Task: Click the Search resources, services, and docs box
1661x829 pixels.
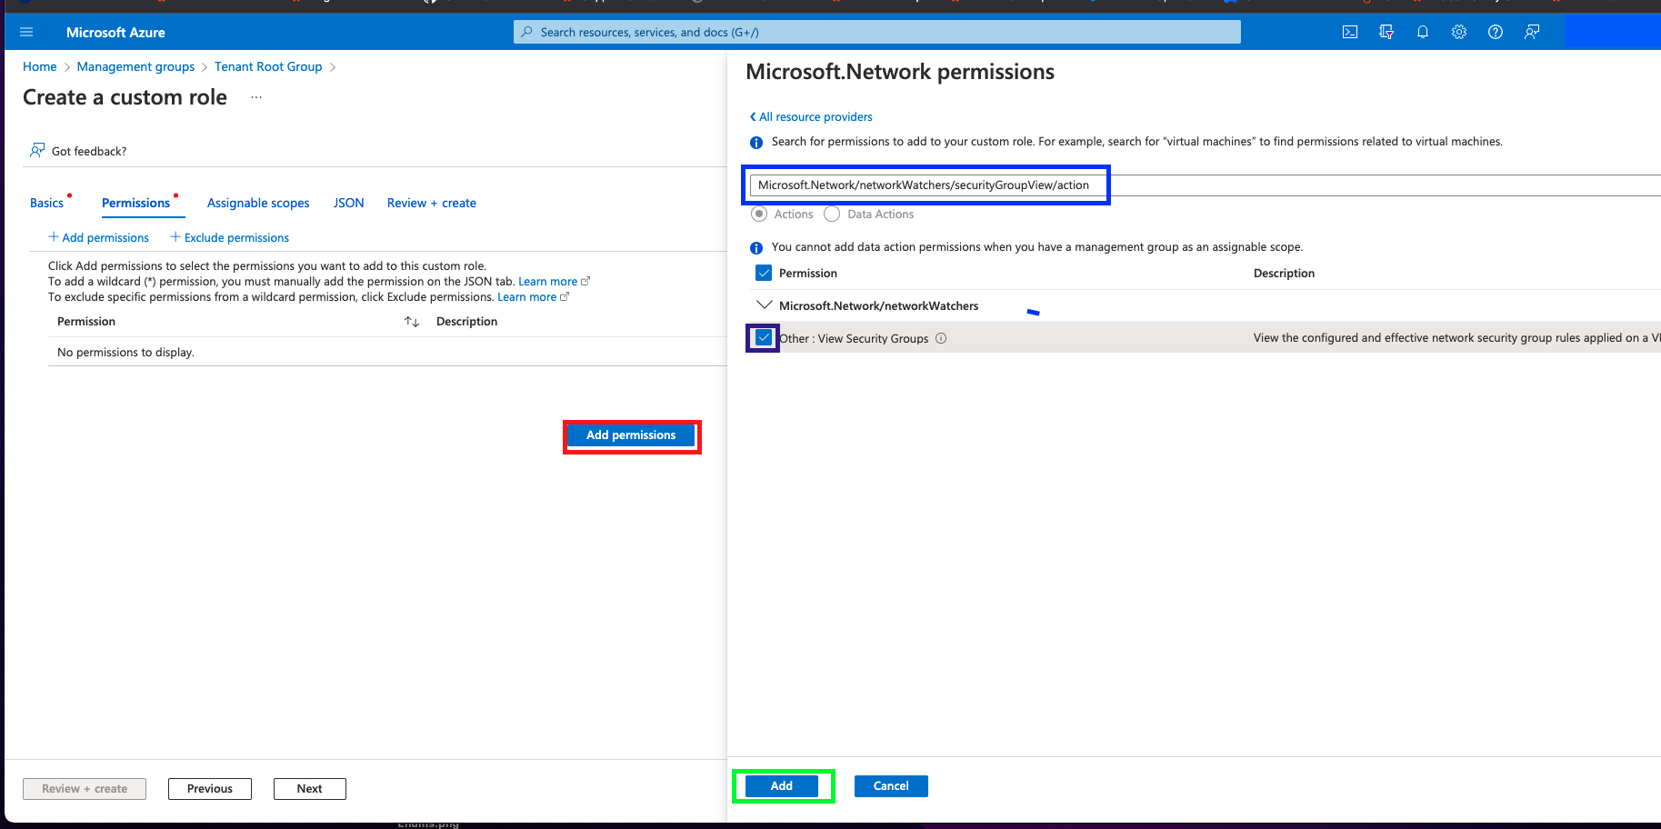Action: tap(877, 32)
